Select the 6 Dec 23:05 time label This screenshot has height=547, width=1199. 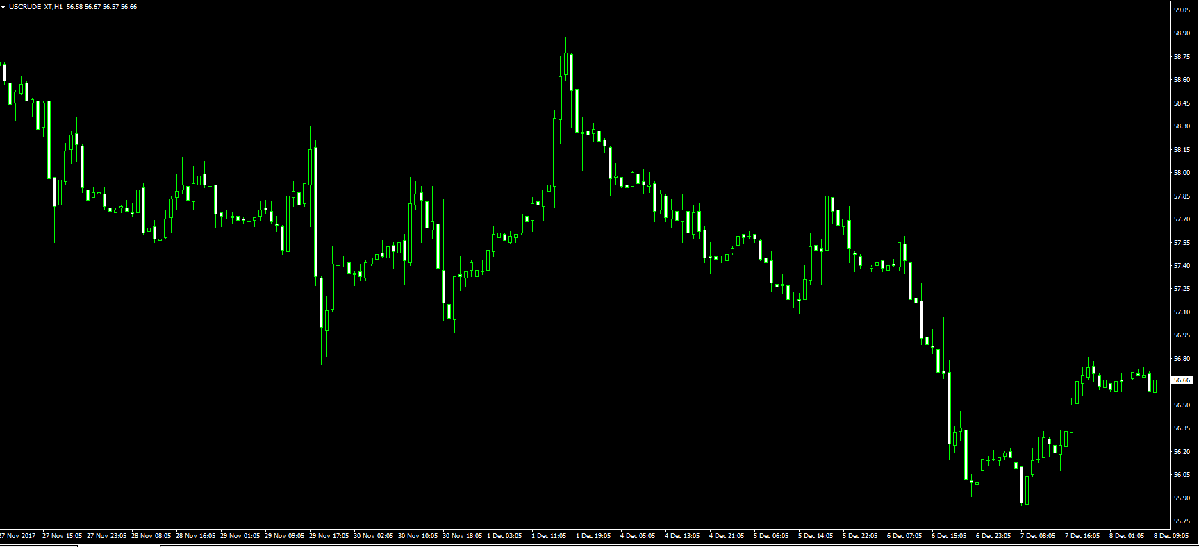pyautogui.click(x=993, y=536)
